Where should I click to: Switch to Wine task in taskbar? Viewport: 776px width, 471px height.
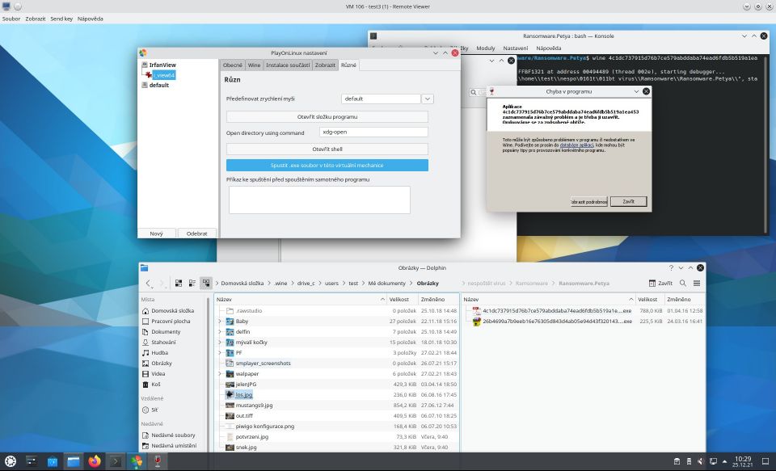pos(158,461)
